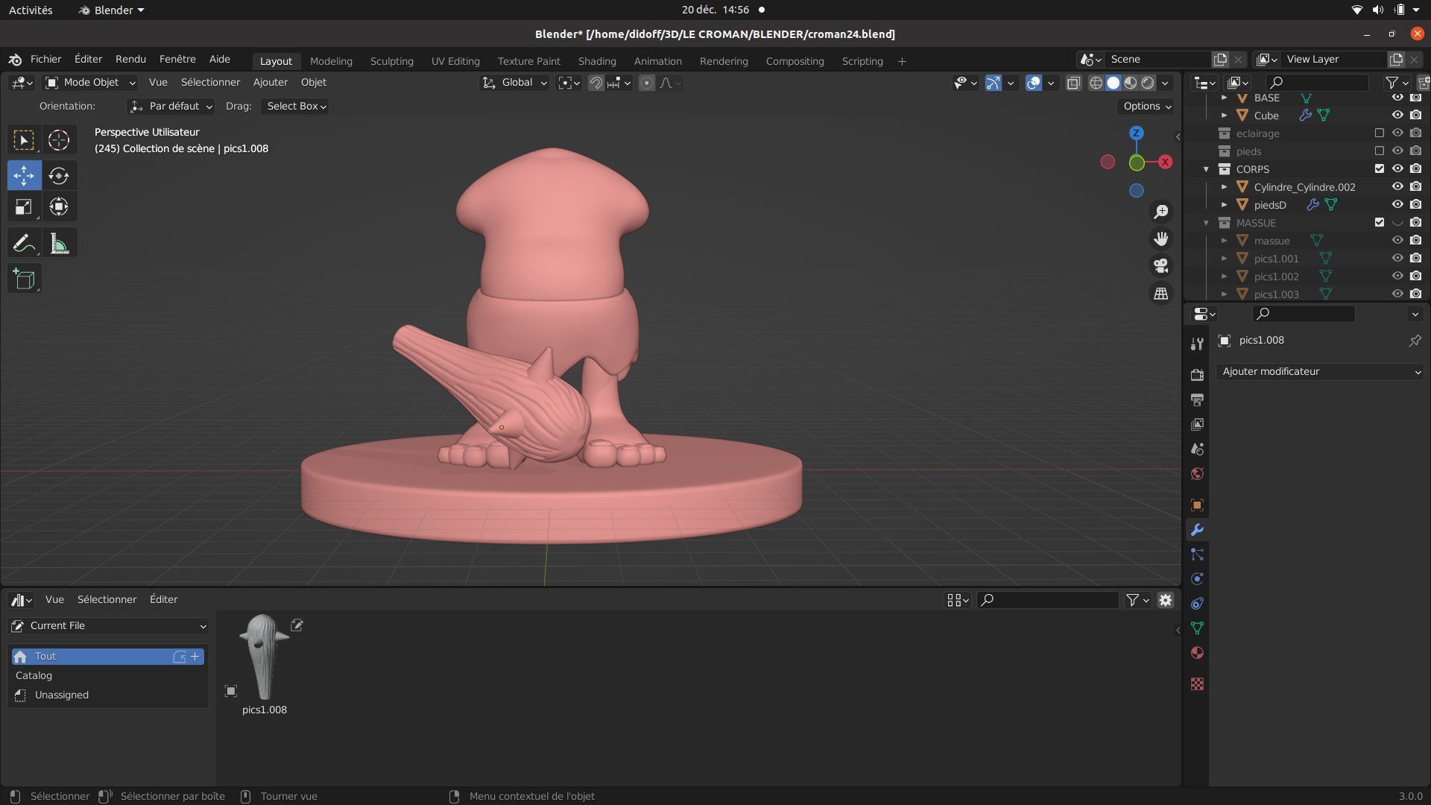Open the Physics properties tab
Viewport: 1431px width, 805px height.
click(x=1197, y=579)
